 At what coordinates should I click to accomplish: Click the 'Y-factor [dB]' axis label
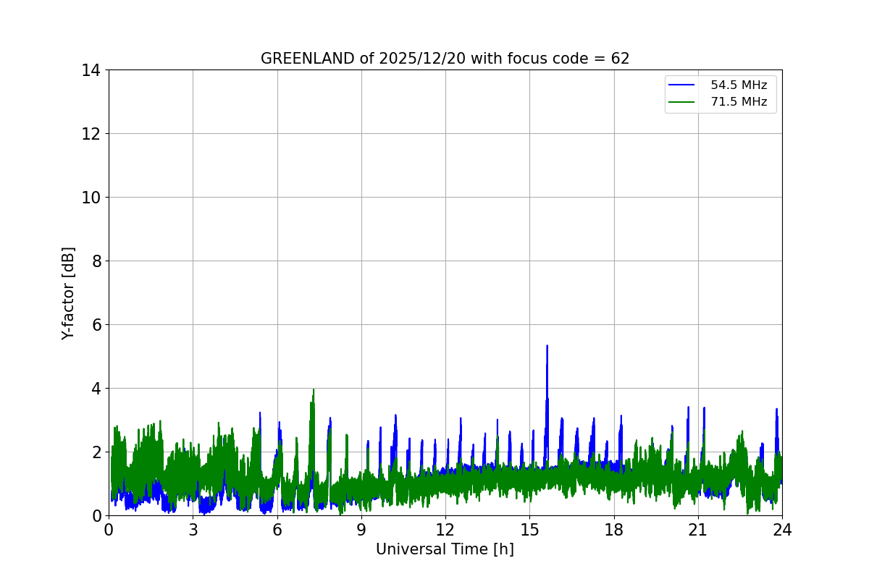pyautogui.click(x=68, y=293)
